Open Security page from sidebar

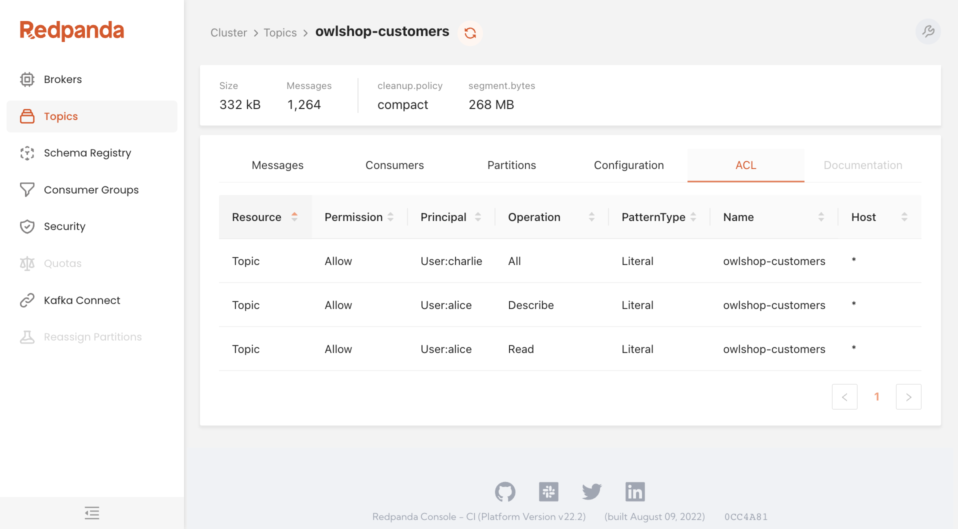[x=92, y=226]
